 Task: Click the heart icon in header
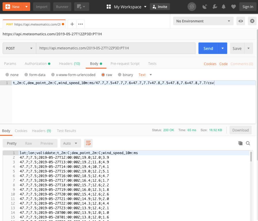(234, 7)
